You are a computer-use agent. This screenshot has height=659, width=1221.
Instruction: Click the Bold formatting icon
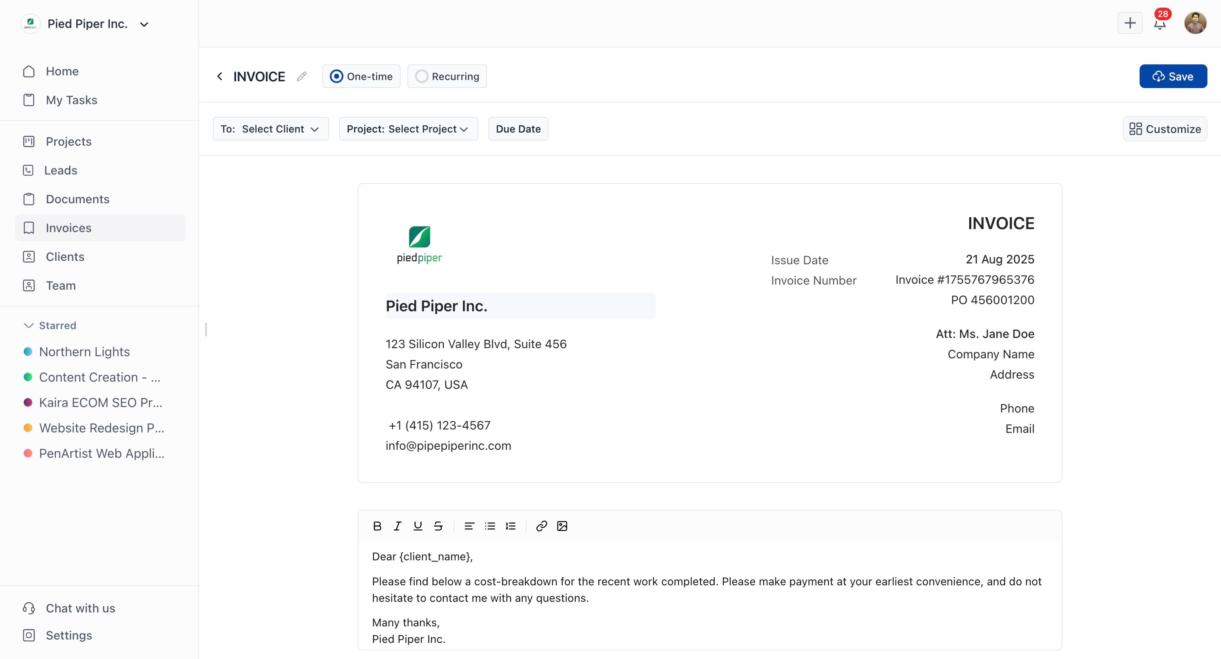[377, 526]
